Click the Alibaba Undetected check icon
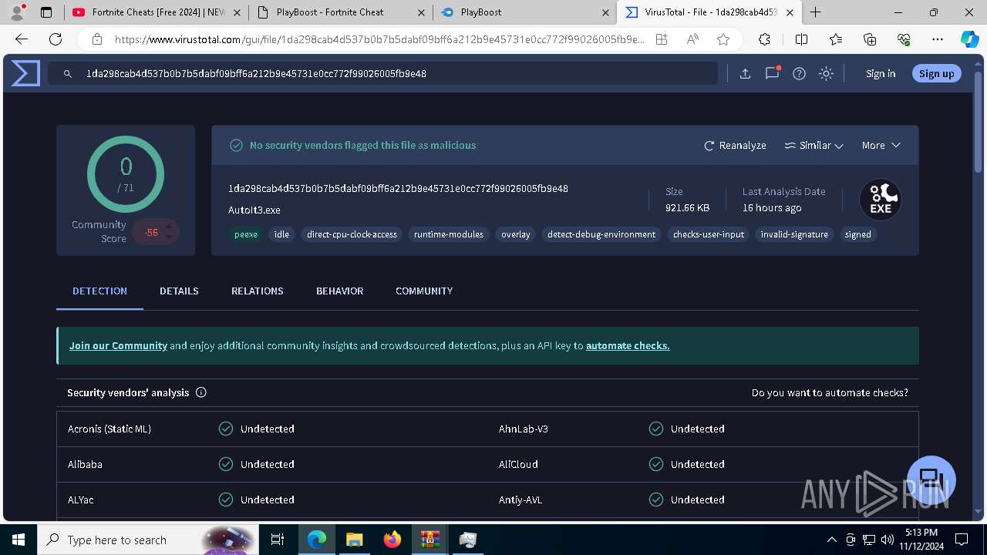Image resolution: width=987 pixels, height=555 pixels. 226,464
